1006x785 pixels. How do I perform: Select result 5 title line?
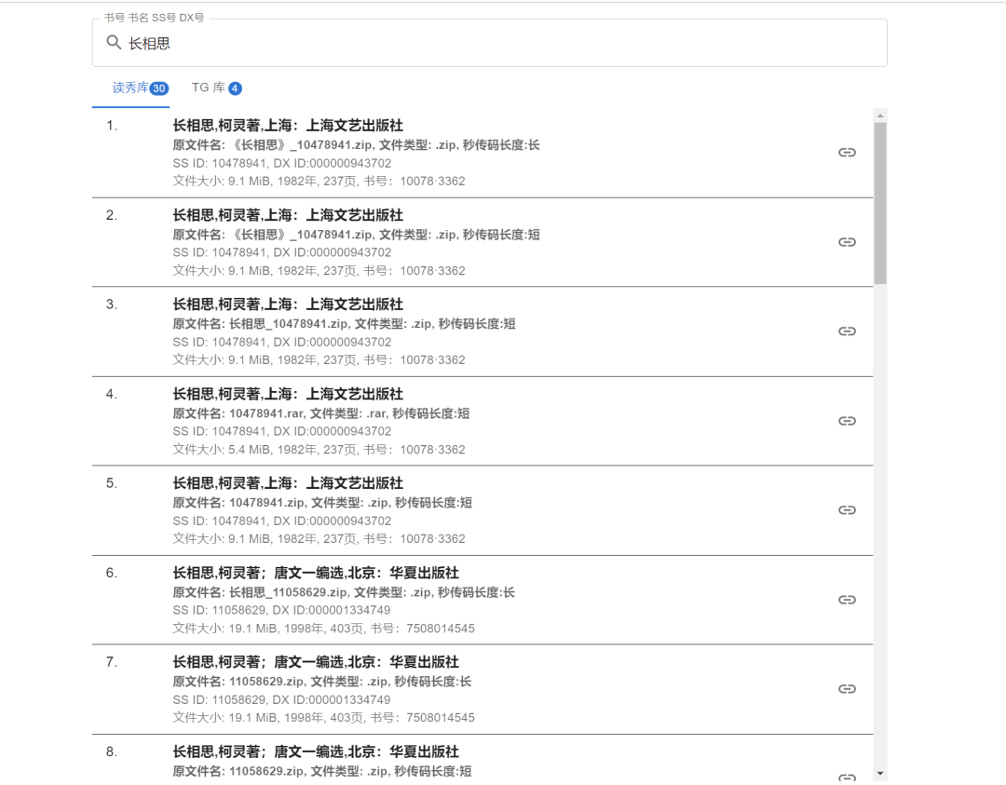[288, 483]
